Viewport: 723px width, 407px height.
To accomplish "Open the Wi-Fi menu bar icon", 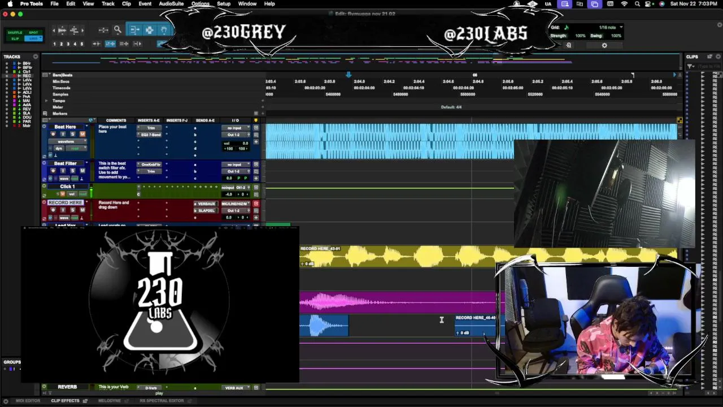I will click(624, 4).
